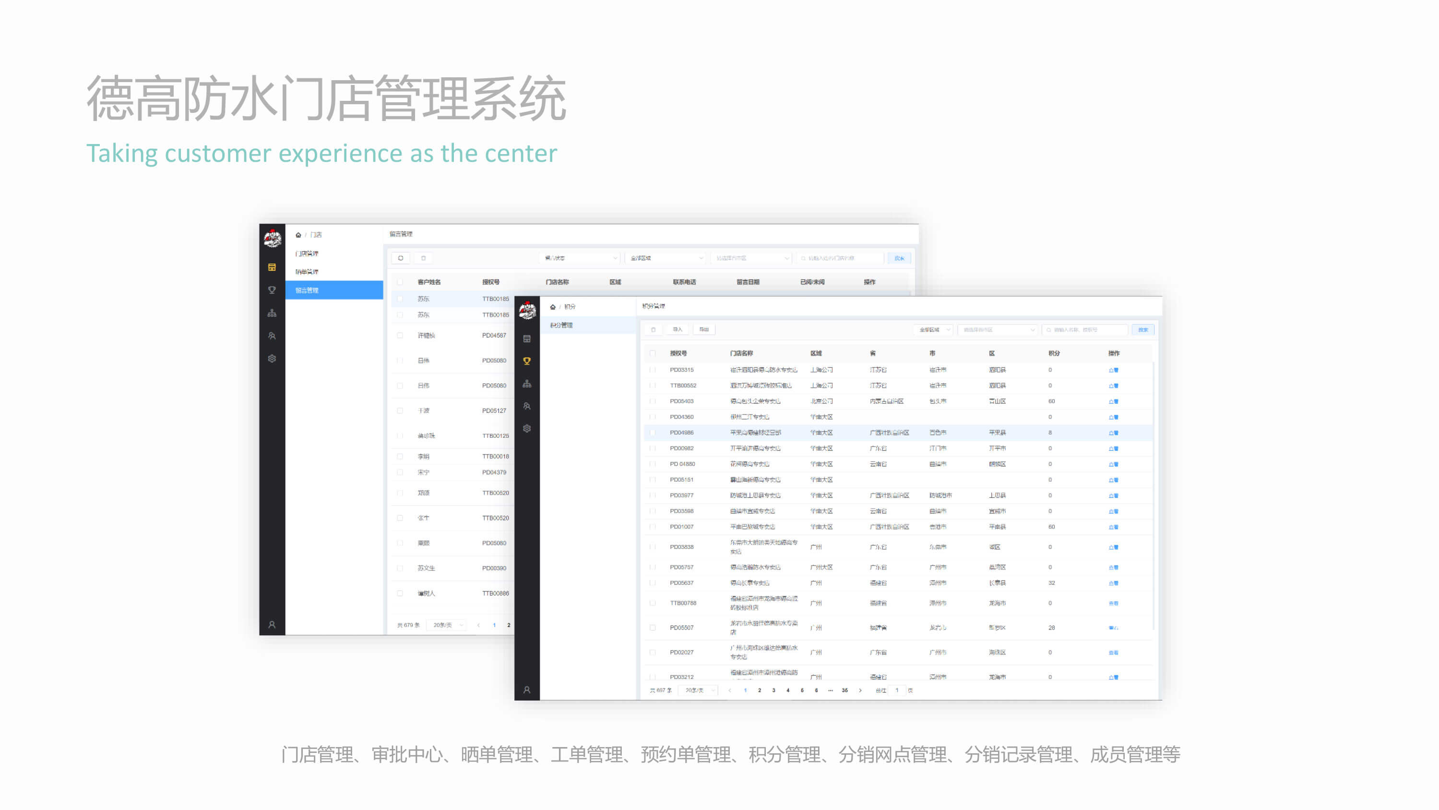Open the 20条/页 page-size dropdown in 留言管理
The width and height of the screenshot is (1439, 810).
[x=447, y=625]
